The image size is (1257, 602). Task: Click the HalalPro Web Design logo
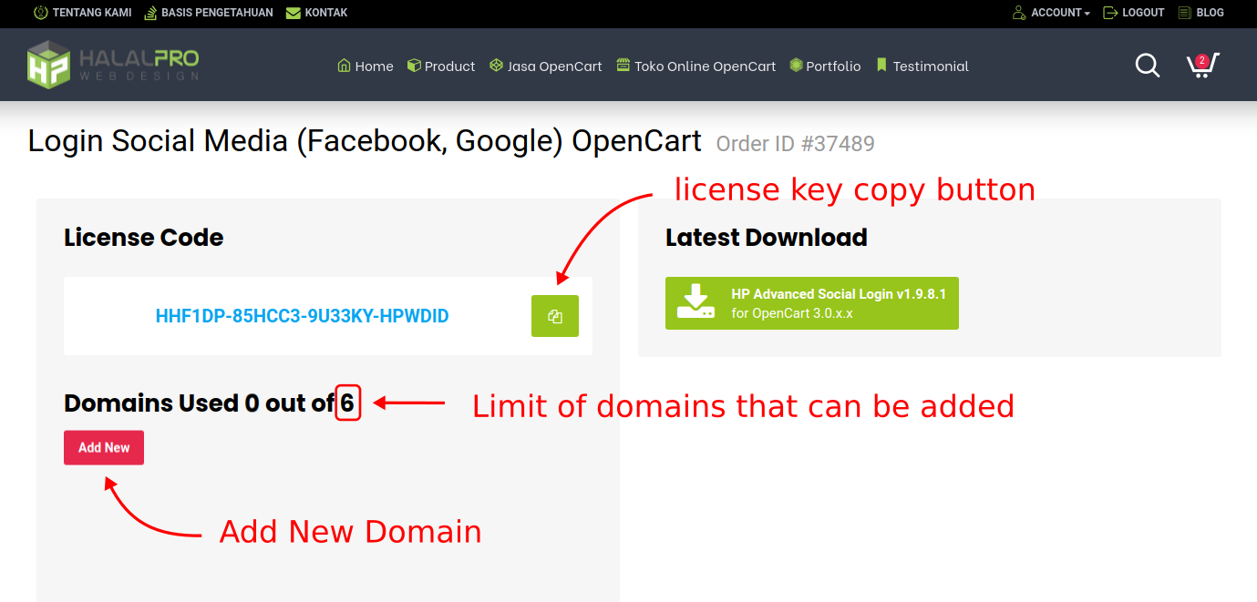click(x=113, y=65)
